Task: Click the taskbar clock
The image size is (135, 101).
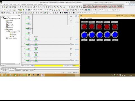Action: point(130,75)
